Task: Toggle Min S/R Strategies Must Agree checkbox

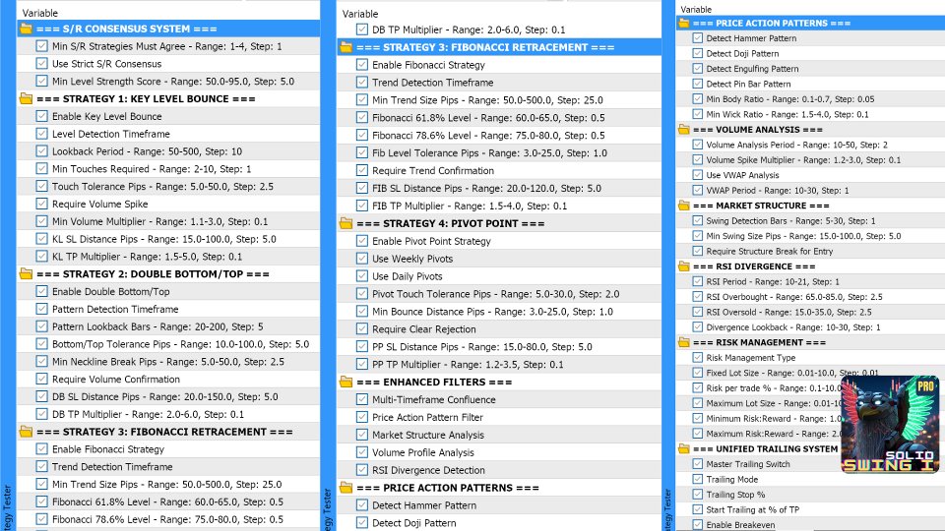Action: (x=41, y=46)
